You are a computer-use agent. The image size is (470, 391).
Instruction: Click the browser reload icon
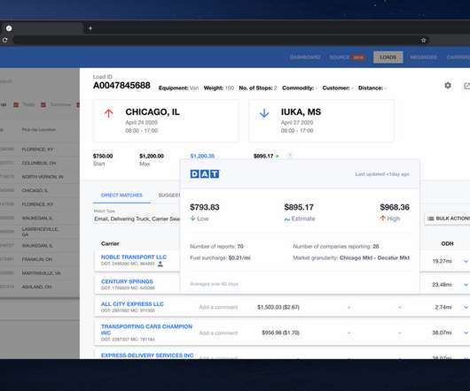coord(4,40)
